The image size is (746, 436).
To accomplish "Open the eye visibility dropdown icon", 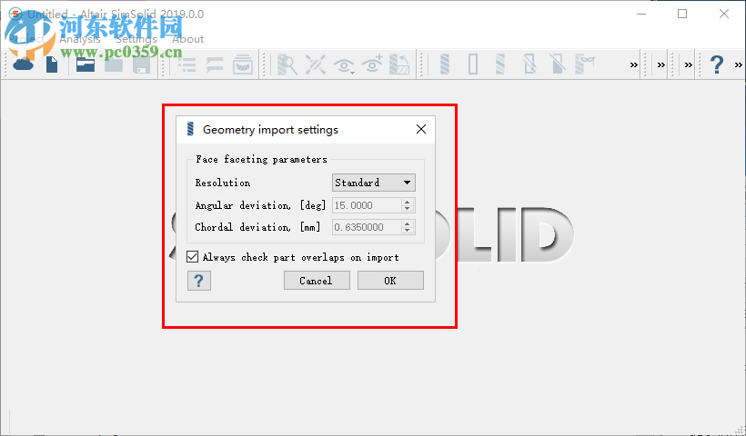I will pos(344,65).
